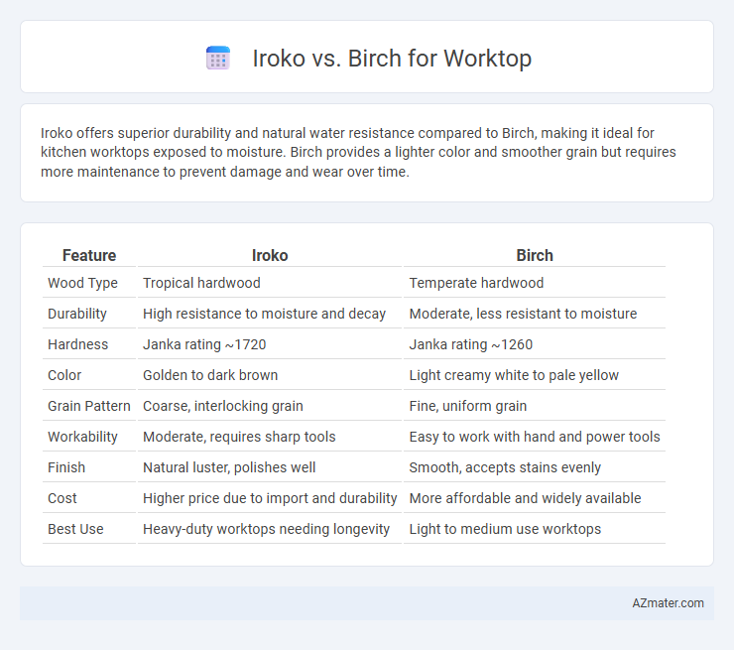Click the 'Color' row label

[64, 375]
